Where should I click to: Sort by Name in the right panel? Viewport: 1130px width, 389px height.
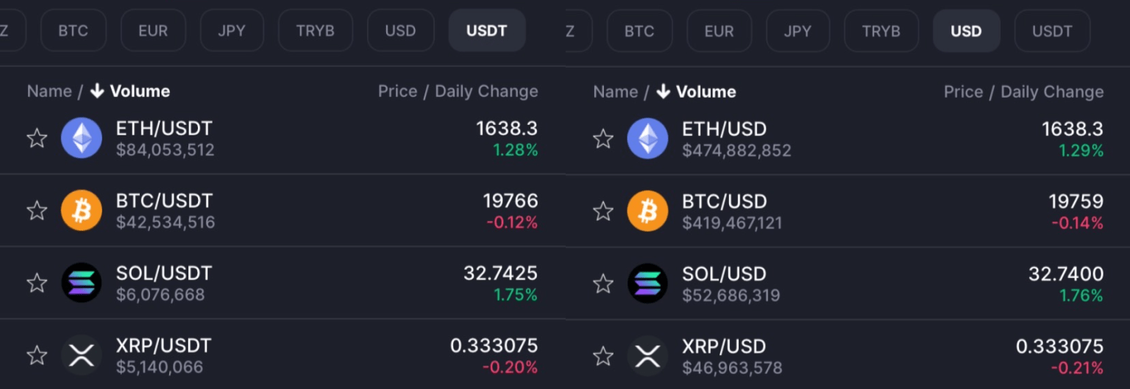615,92
